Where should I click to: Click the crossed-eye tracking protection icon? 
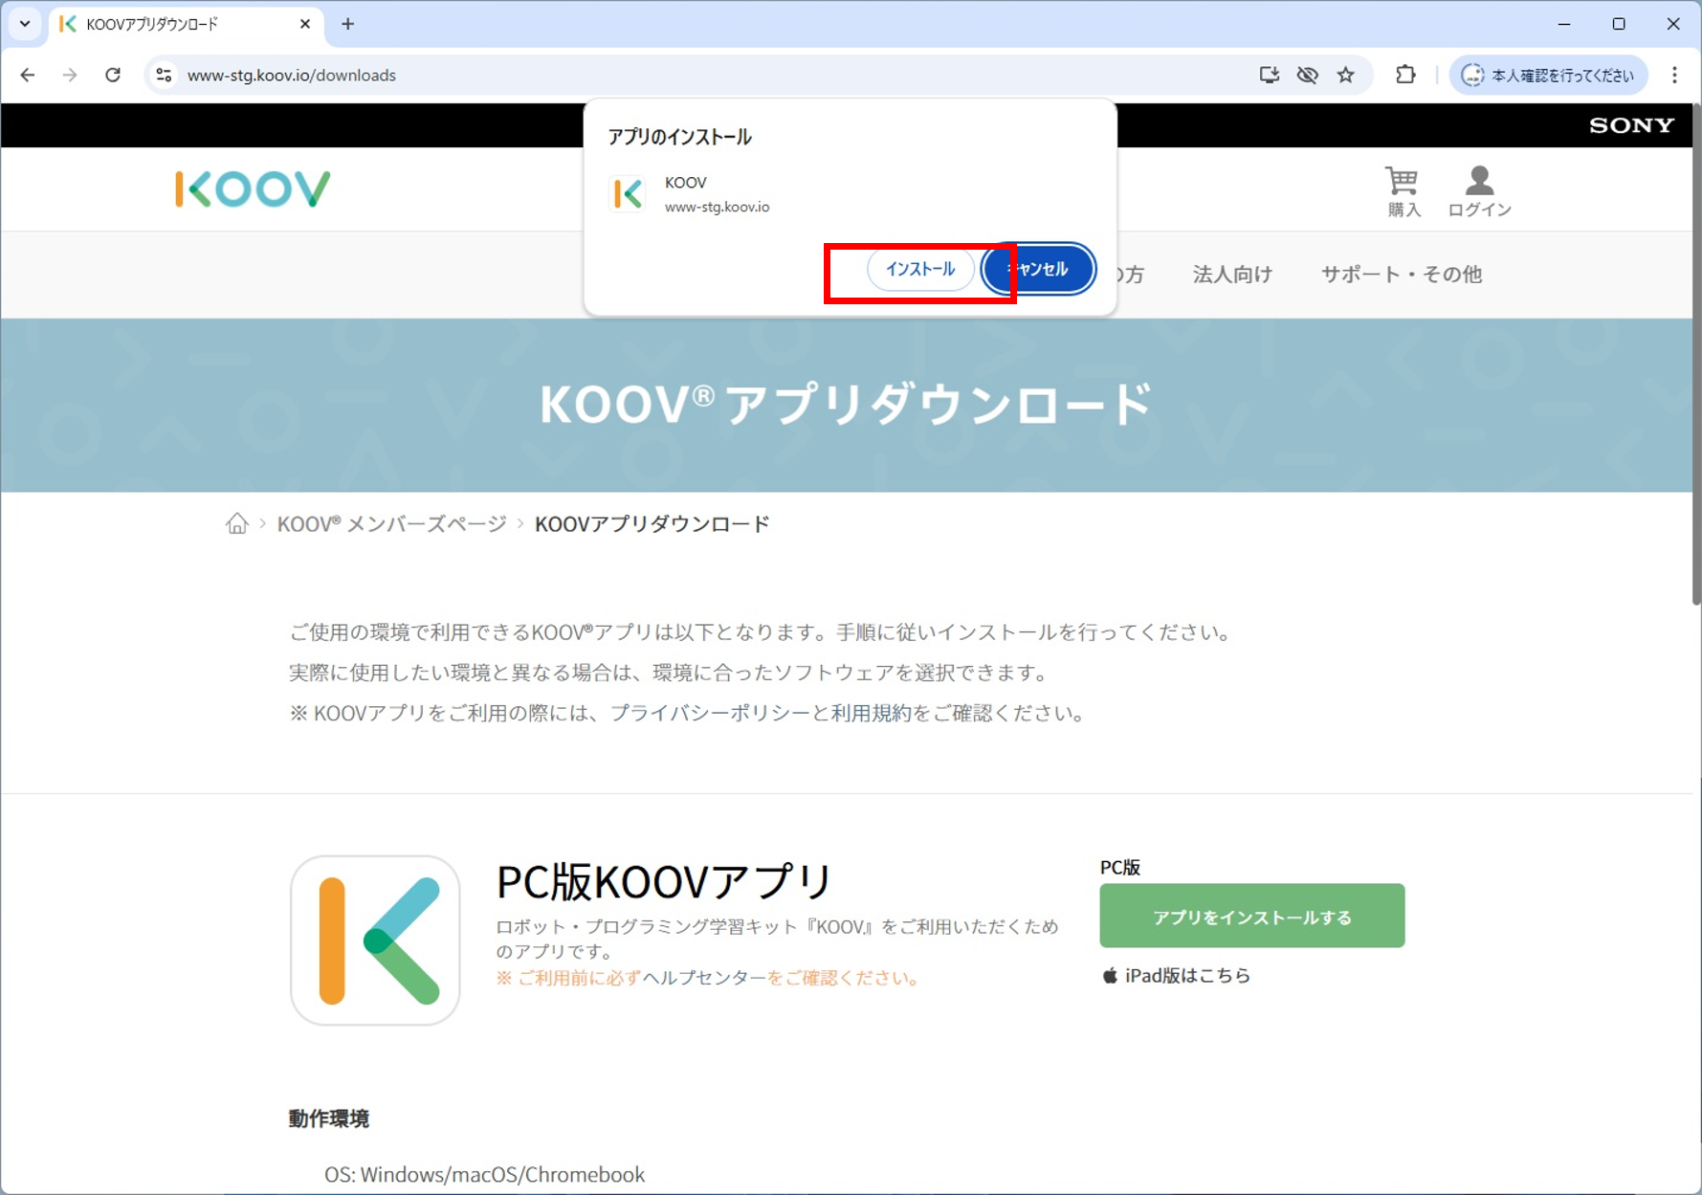pyautogui.click(x=1307, y=76)
